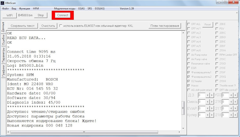Click the Очистить button

tap(48, 26)
